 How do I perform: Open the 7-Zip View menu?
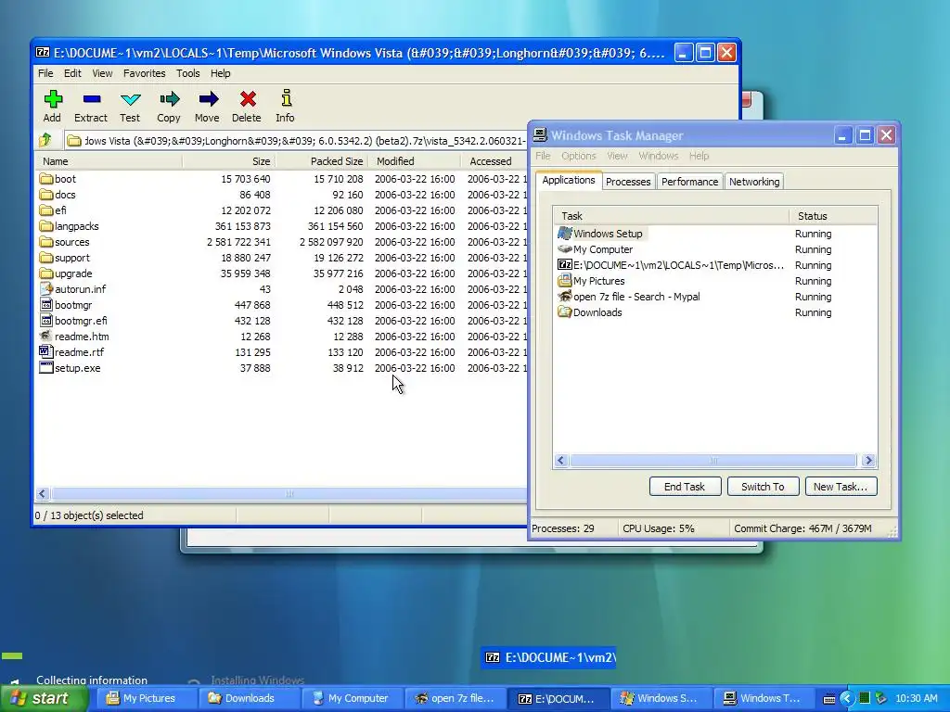(102, 73)
